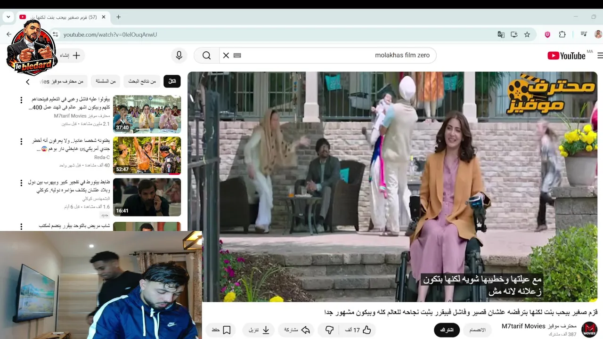The width and height of the screenshot is (603, 339).
Task: Open the Google Translate page icon
Action: (x=501, y=34)
